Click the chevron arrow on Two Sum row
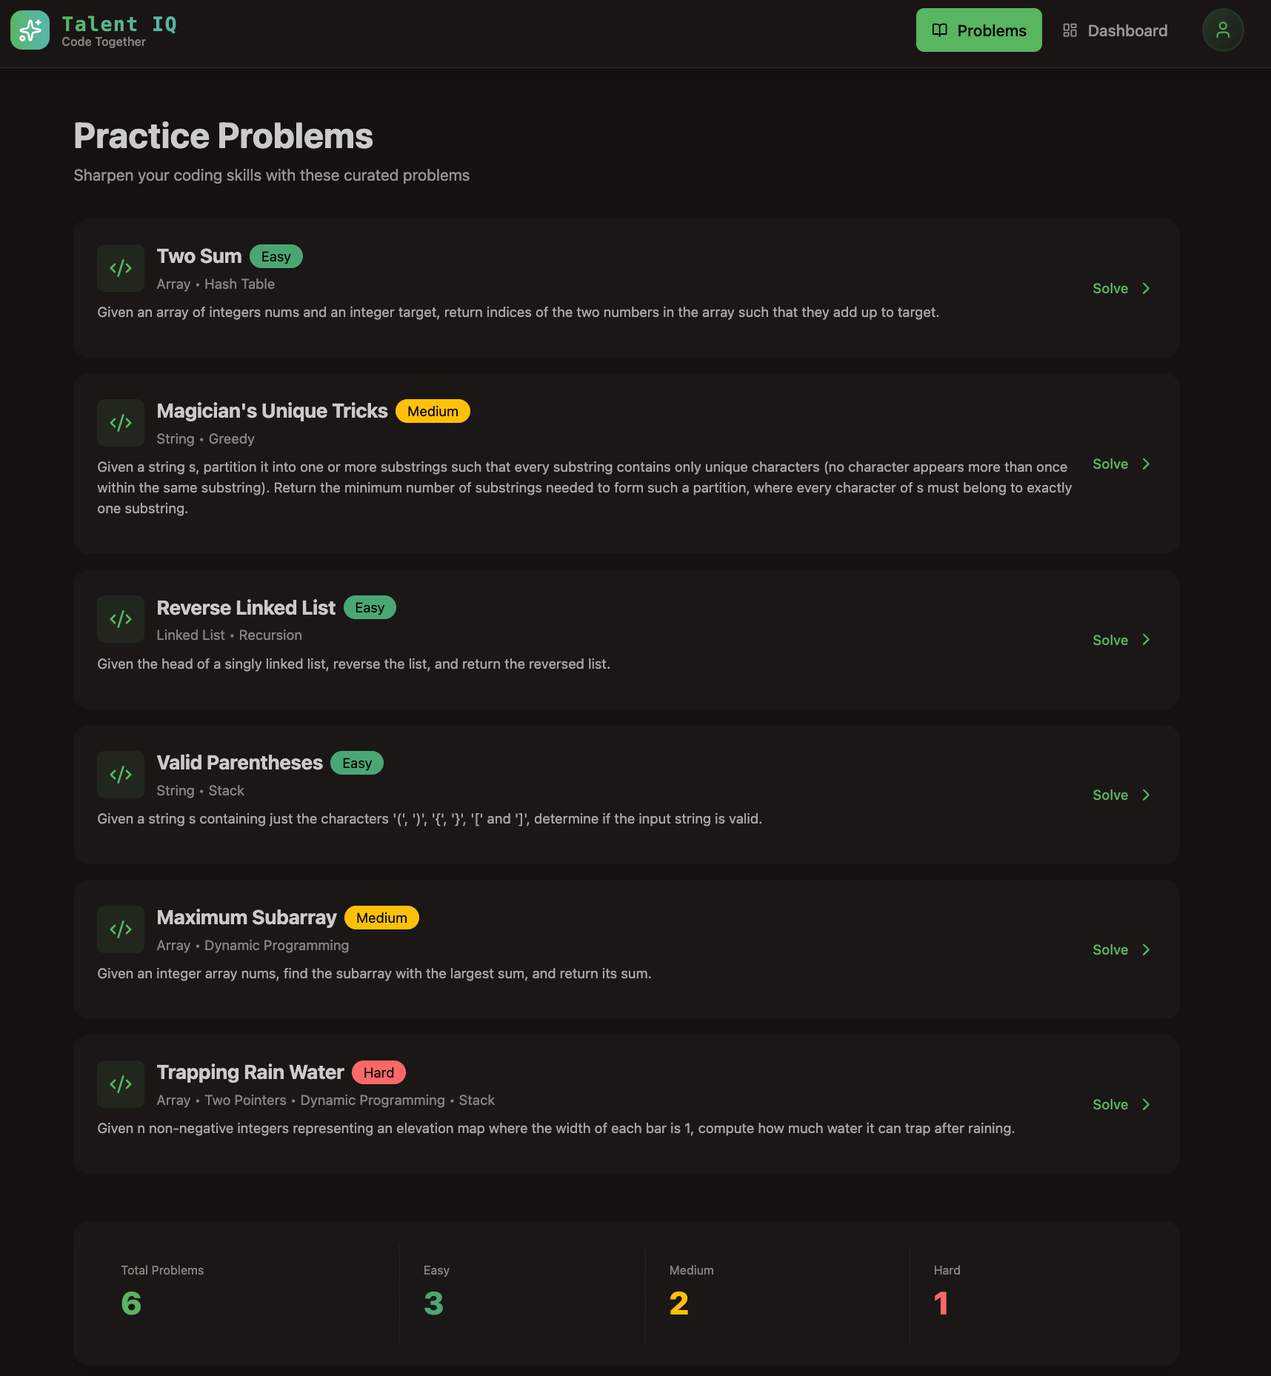 click(x=1146, y=288)
